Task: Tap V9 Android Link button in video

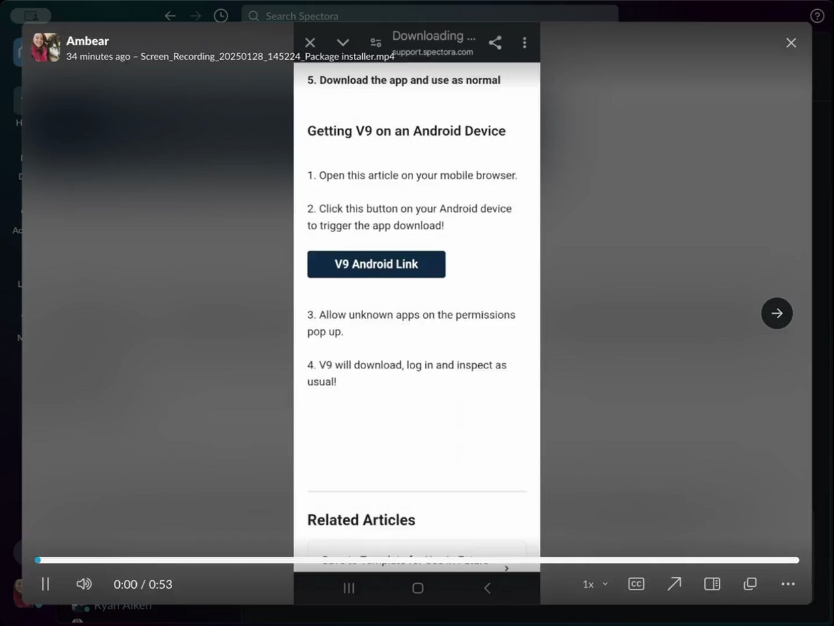Action: [377, 264]
